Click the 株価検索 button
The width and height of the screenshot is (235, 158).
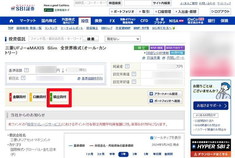pos(115,3)
